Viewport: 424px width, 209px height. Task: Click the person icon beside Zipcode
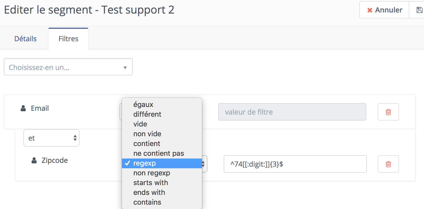coord(34,160)
